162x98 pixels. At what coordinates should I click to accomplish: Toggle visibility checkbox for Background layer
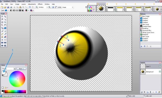[160, 72]
